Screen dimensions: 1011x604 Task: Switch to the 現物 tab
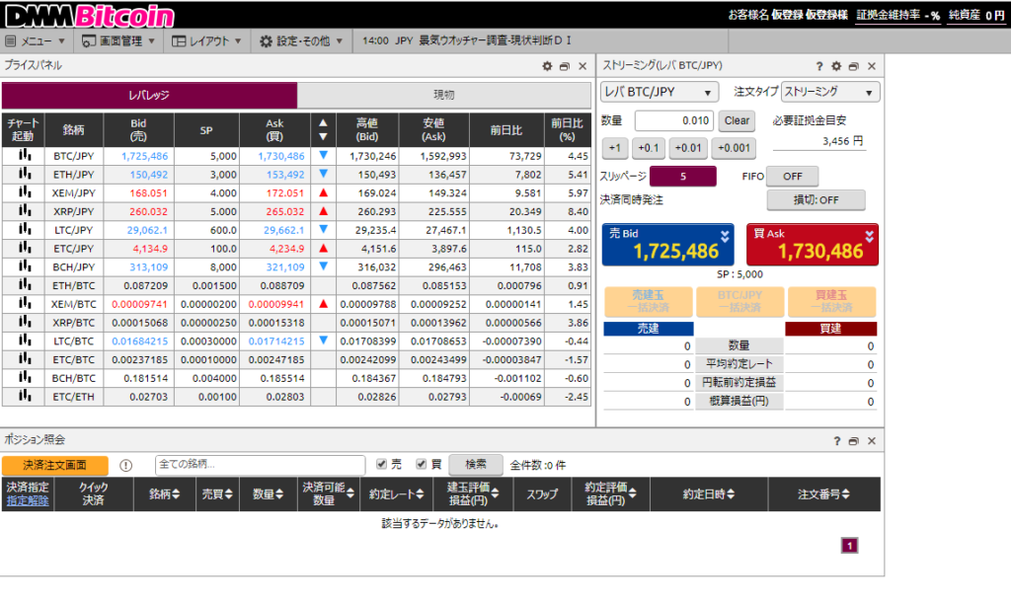pos(444,95)
